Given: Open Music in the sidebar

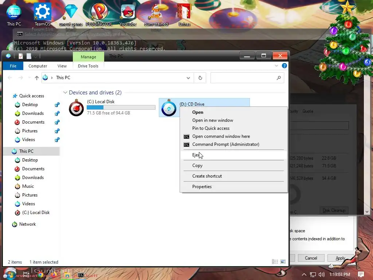Looking at the screenshot, I should [x=28, y=186].
